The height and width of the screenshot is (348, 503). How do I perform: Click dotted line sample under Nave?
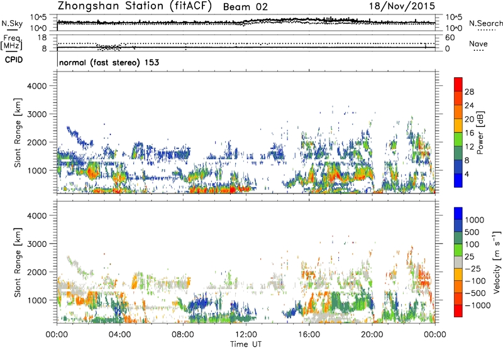tap(478, 50)
